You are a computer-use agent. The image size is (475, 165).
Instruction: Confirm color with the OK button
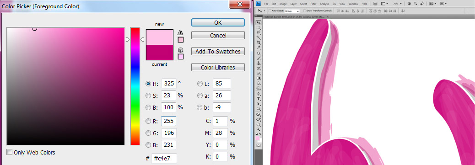(218, 22)
